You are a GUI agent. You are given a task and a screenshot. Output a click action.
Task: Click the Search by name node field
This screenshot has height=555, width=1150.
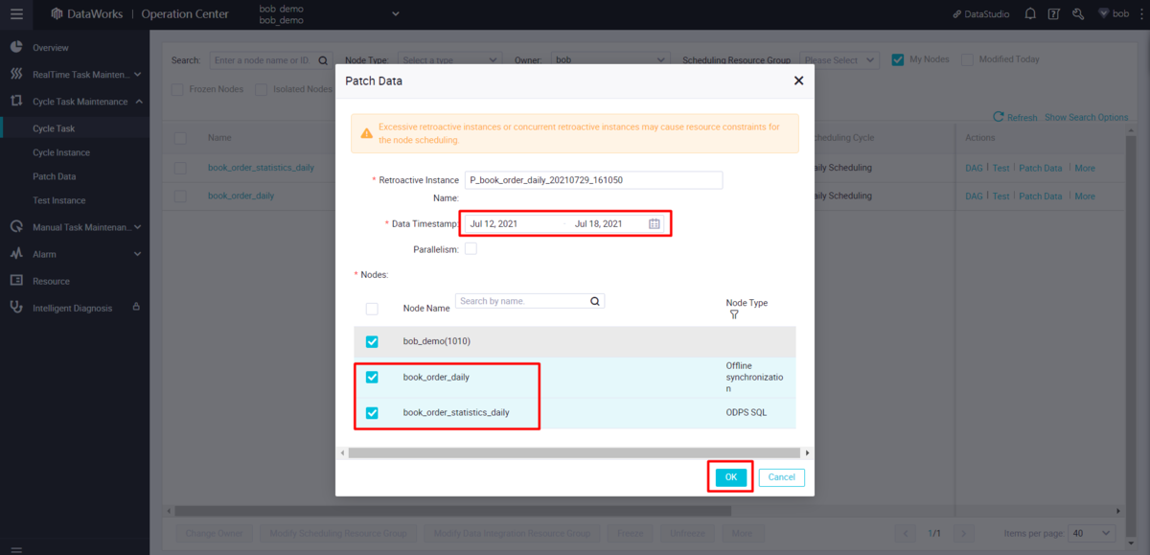coord(522,301)
